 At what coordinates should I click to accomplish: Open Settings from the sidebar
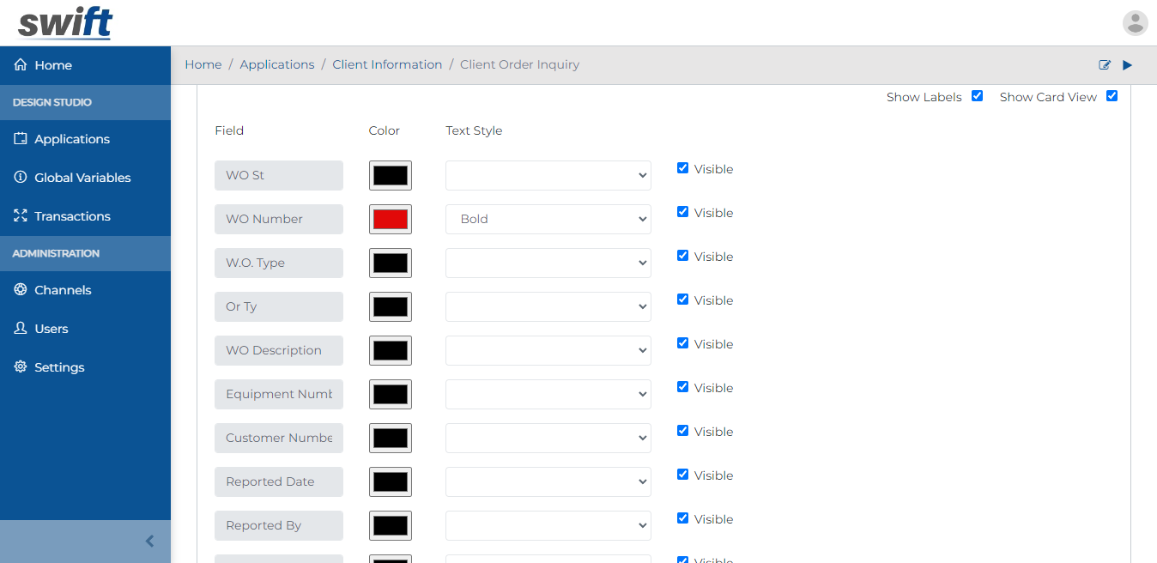pyautogui.click(x=58, y=366)
